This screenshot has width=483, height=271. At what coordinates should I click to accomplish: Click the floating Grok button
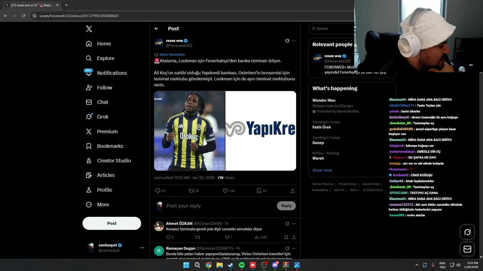point(467,232)
